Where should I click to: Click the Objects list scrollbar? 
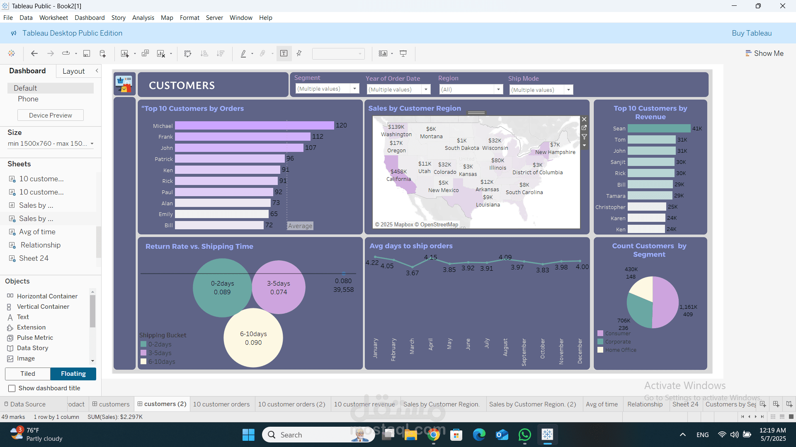pos(92,311)
